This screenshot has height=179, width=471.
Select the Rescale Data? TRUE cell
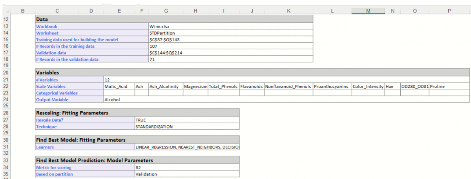[186, 120]
